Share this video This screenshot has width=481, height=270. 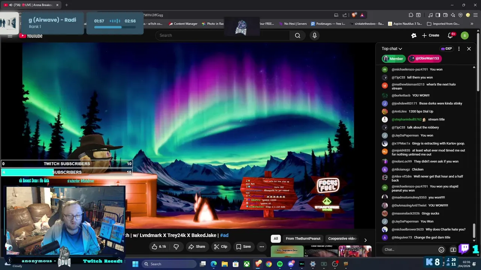point(197,246)
